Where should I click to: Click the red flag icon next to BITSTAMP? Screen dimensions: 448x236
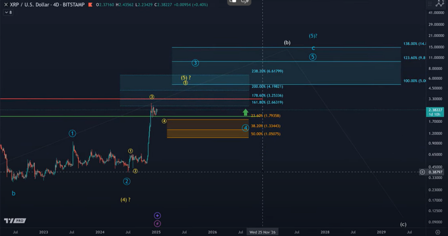pyautogui.click(x=90, y=4)
